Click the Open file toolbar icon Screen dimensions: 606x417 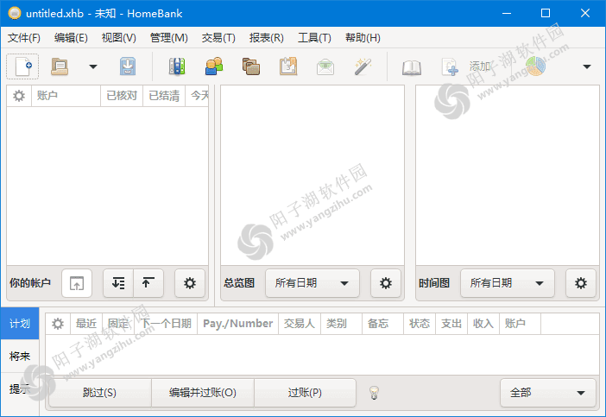pyautogui.click(x=60, y=66)
